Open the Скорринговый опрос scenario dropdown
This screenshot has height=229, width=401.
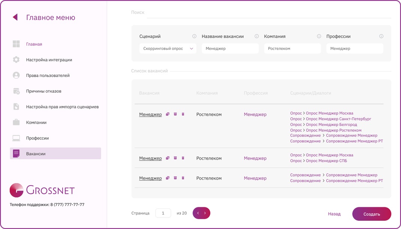[x=168, y=49]
